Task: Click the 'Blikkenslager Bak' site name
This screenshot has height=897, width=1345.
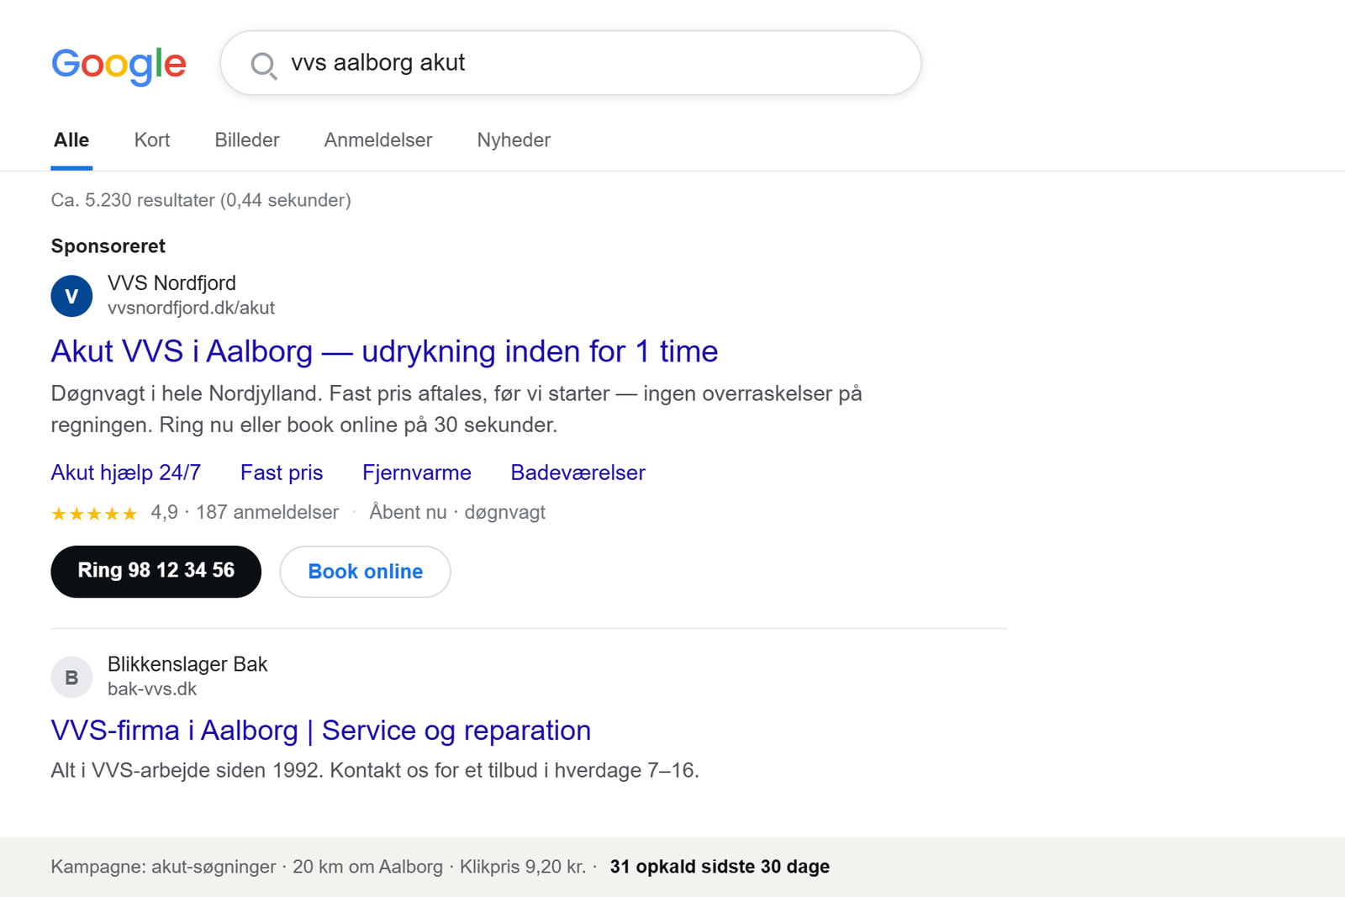Action: pyautogui.click(x=187, y=664)
